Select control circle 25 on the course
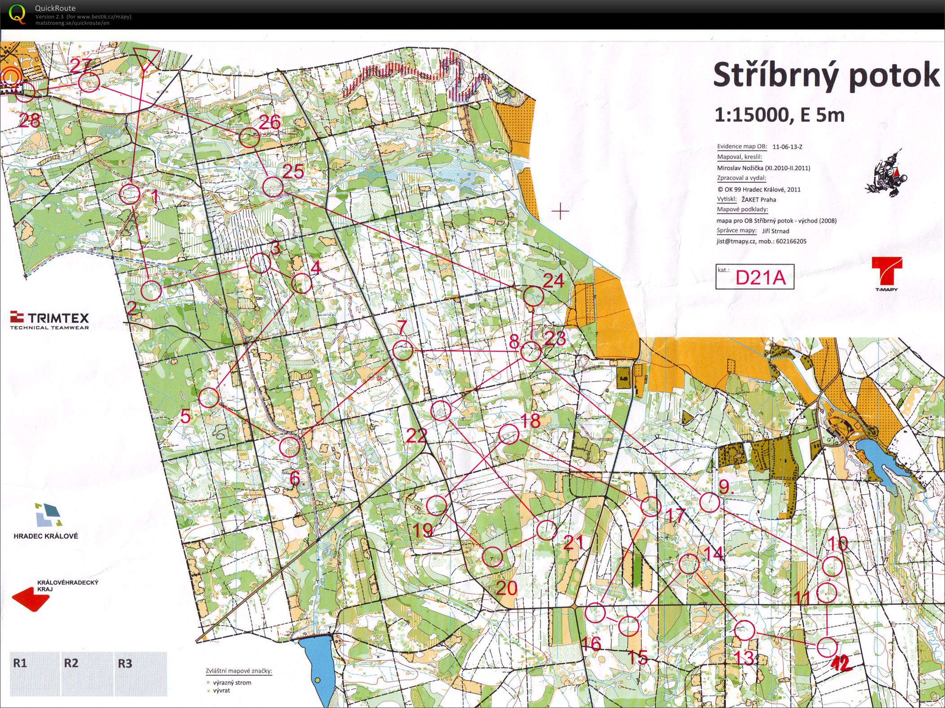The width and height of the screenshot is (945, 708). (272, 187)
